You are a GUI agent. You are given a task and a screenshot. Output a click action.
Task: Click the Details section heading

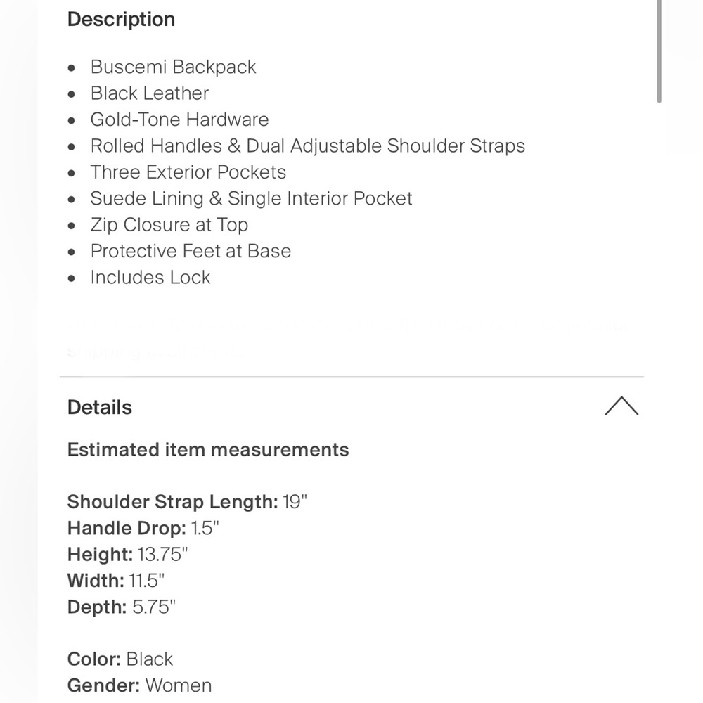click(100, 408)
